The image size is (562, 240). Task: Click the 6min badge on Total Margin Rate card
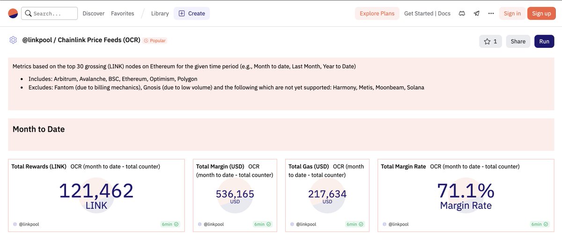[x=540, y=225]
